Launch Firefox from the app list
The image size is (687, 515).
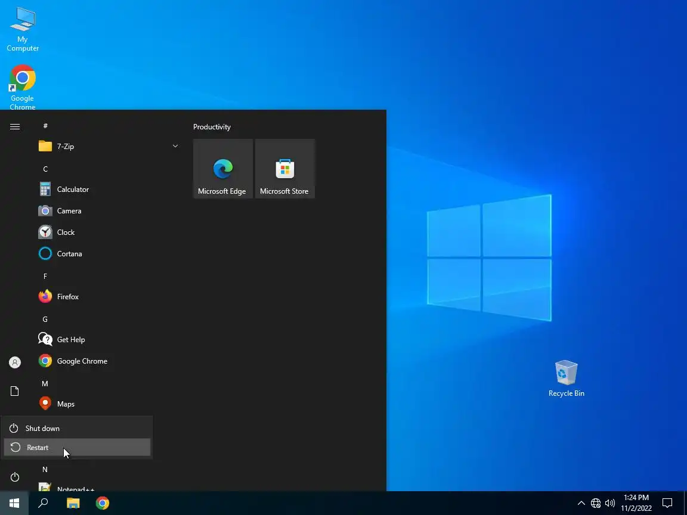coord(109,296)
